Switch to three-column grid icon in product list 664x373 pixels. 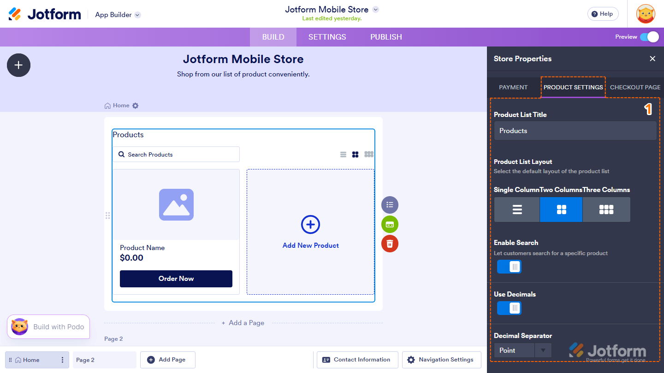click(x=368, y=154)
